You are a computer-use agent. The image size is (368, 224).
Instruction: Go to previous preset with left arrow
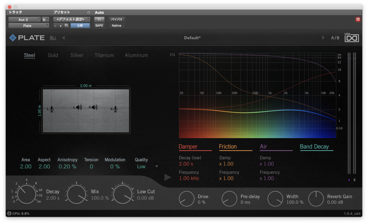(x=63, y=38)
